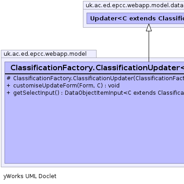This screenshot has height=184, width=184.
Task: Click the DataObjectItemInput return type text
Action: pos(94,93)
